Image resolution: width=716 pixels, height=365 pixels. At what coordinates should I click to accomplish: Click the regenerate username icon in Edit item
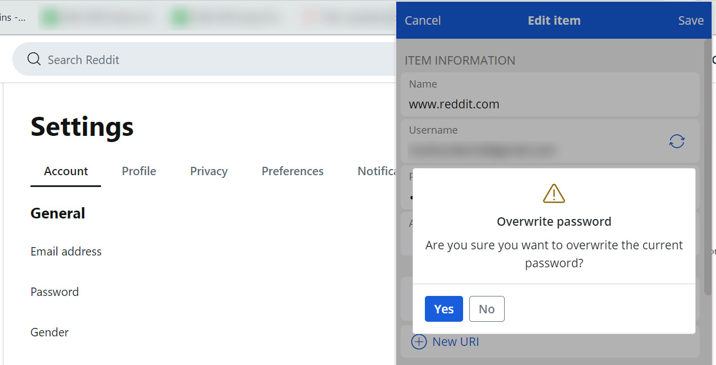pyautogui.click(x=677, y=141)
